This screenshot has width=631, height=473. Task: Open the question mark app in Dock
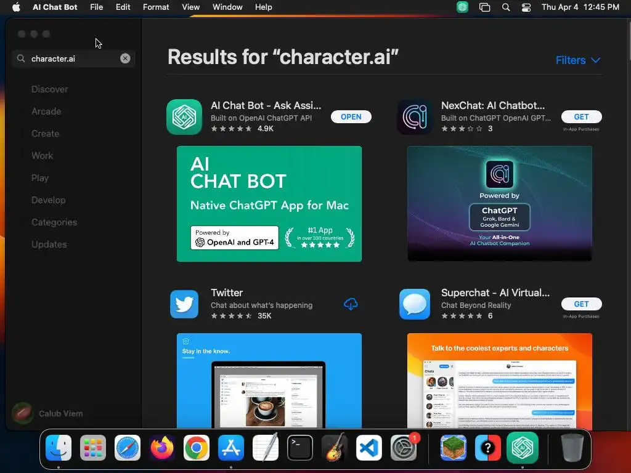coord(488,448)
